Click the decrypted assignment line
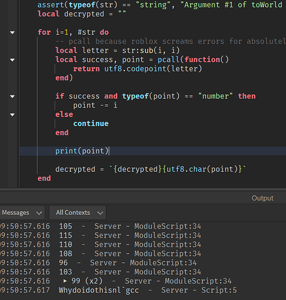The image size is (286, 300). click(151, 169)
